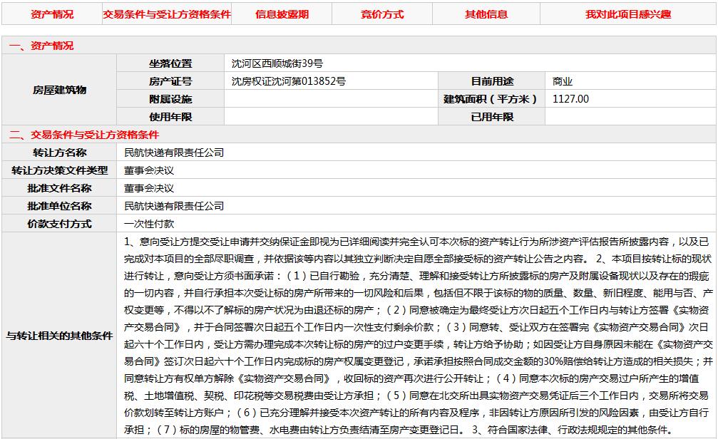
Task: Select the 信息披露期 tab
Action: (282, 14)
